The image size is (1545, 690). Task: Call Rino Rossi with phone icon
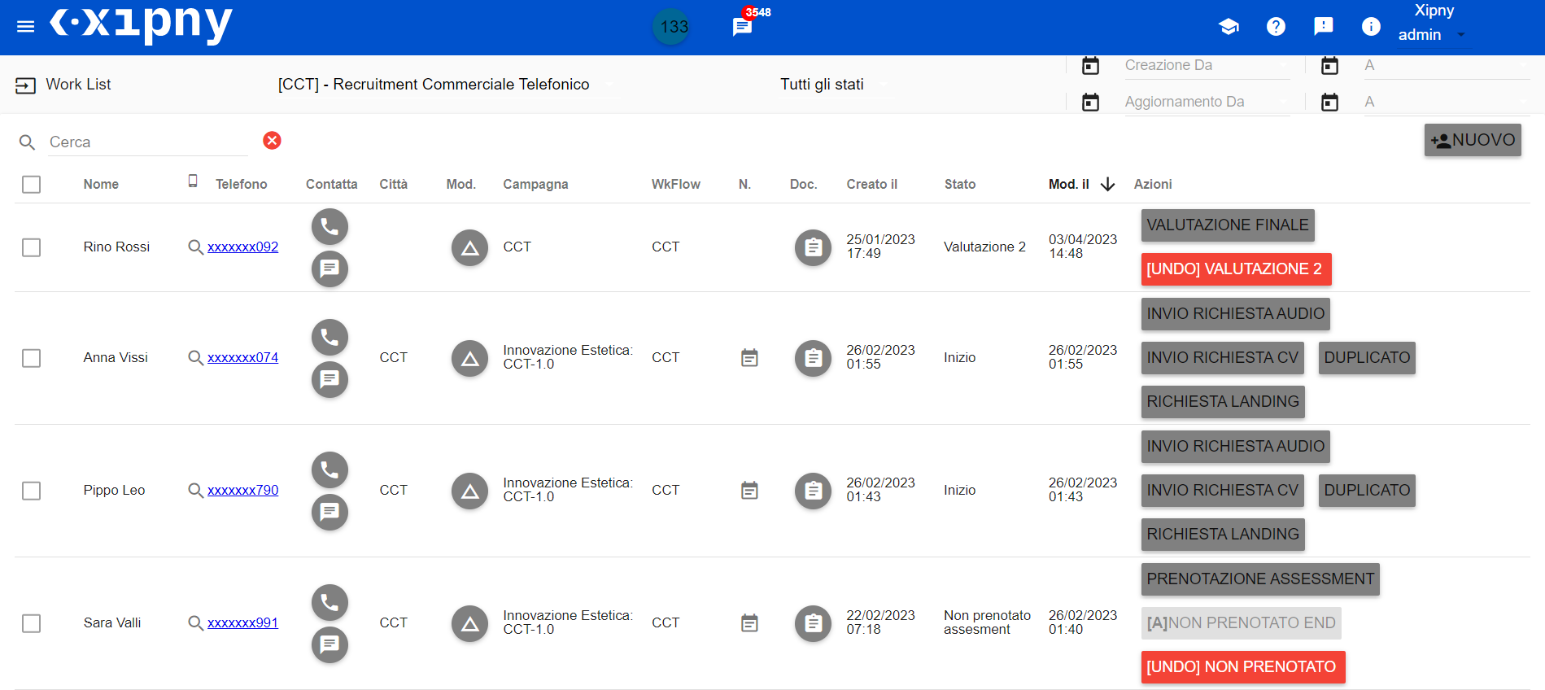pos(330,226)
